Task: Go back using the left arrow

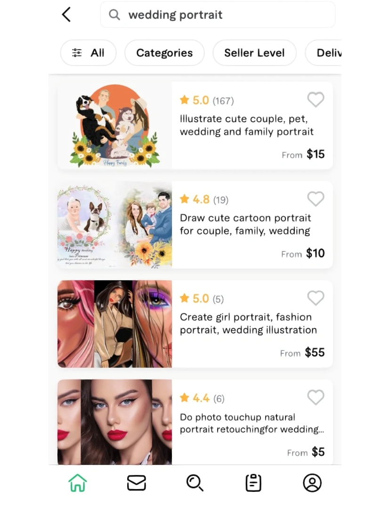Action: tap(66, 15)
